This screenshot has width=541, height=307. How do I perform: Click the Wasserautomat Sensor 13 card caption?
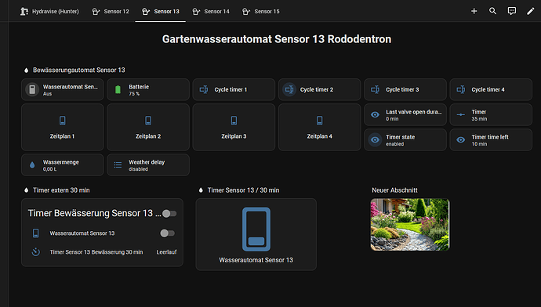tap(256, 260)
